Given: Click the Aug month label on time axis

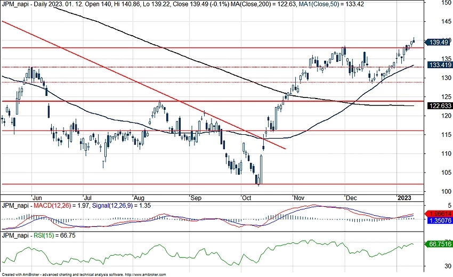Looking at the screenshot, I should tap(139, 198).
